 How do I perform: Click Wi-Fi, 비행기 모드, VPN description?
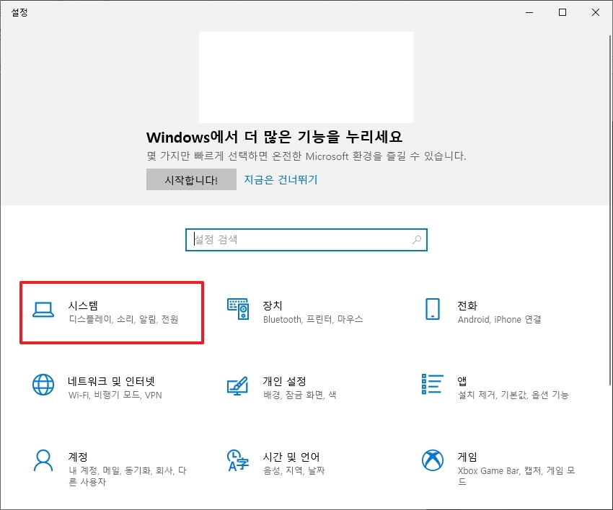click(x=115, y=395)
